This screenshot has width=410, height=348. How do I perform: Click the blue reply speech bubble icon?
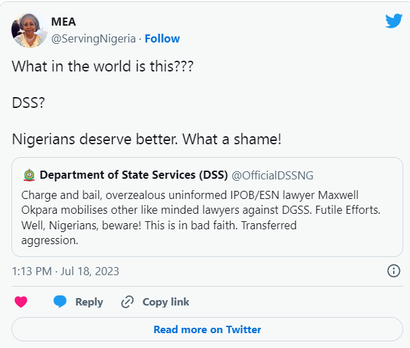point(61,301)
